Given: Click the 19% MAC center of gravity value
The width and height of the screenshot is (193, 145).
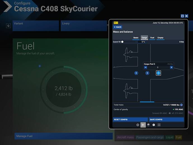Looking at the screenshot, I should pyautogui.click(x=179, y=109).
